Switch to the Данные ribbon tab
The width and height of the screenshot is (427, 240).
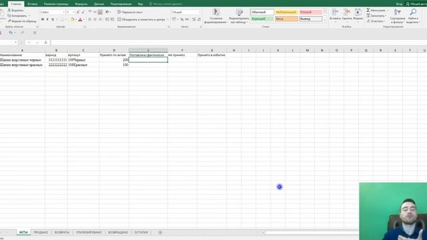99,4
